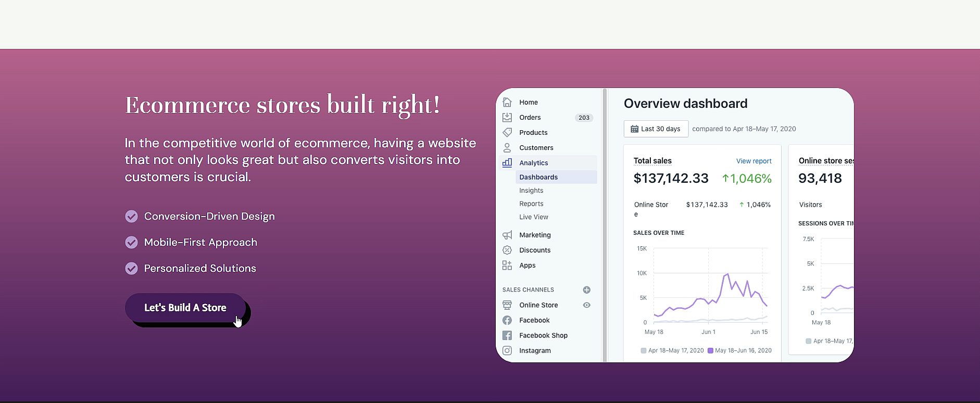980x403 pixels.
Task: Click the Personalized Solutions checkmark
Action: tap(132, 269)
